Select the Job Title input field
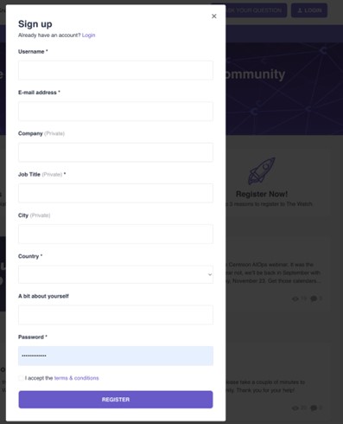 click(116, 193)
